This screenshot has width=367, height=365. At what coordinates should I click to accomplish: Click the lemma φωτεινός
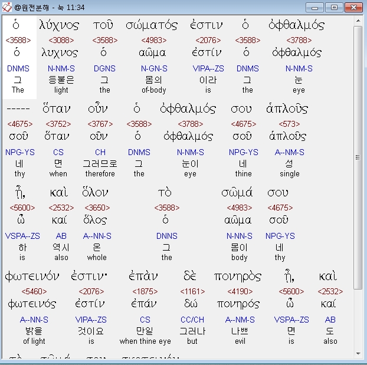pyautogui.click(x=32, y=304)
